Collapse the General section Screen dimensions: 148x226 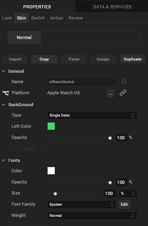[x=3, y=71]
